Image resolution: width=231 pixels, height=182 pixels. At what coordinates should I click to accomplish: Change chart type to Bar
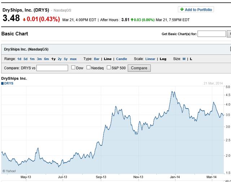pyautogui.click(x=97, y=59)
